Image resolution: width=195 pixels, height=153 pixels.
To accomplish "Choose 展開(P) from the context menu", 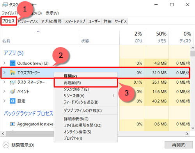I will 86,76.
